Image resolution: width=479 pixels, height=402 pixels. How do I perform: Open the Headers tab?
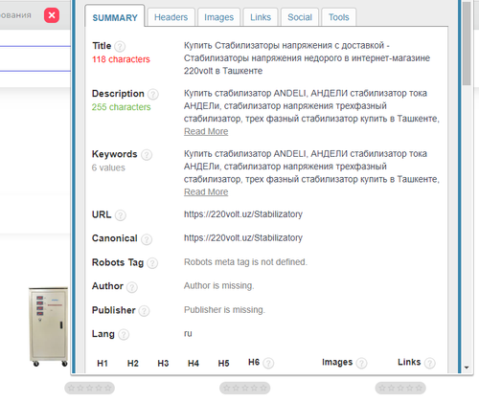tap(171, 17)
